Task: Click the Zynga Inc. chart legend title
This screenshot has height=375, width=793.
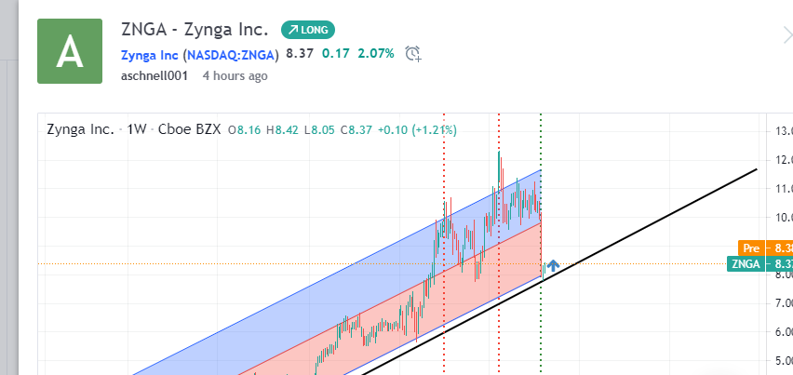Action: tap(80, 129)
